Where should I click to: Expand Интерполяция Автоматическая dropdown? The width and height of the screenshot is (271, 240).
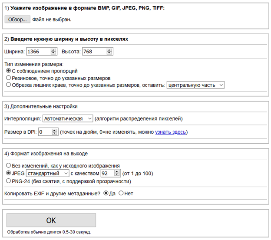[x=68, y=118]
